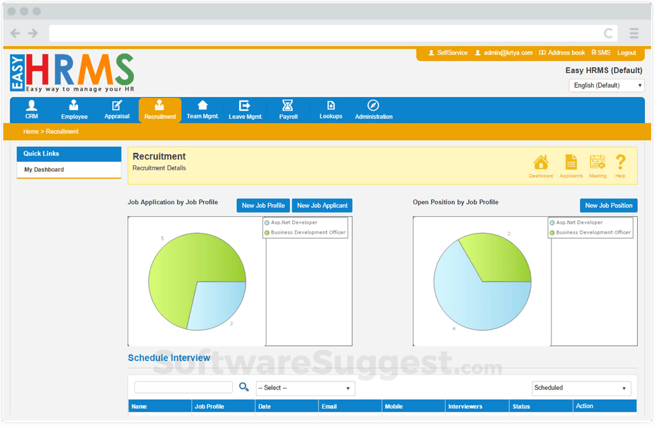655x425 pixels.
Task: Click the New Job Profile button
Action: pos(263,205)
